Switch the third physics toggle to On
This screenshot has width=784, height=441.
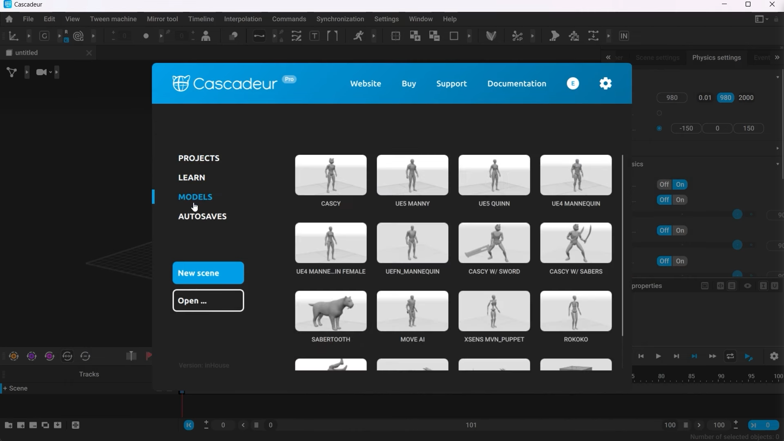(680, 231)
